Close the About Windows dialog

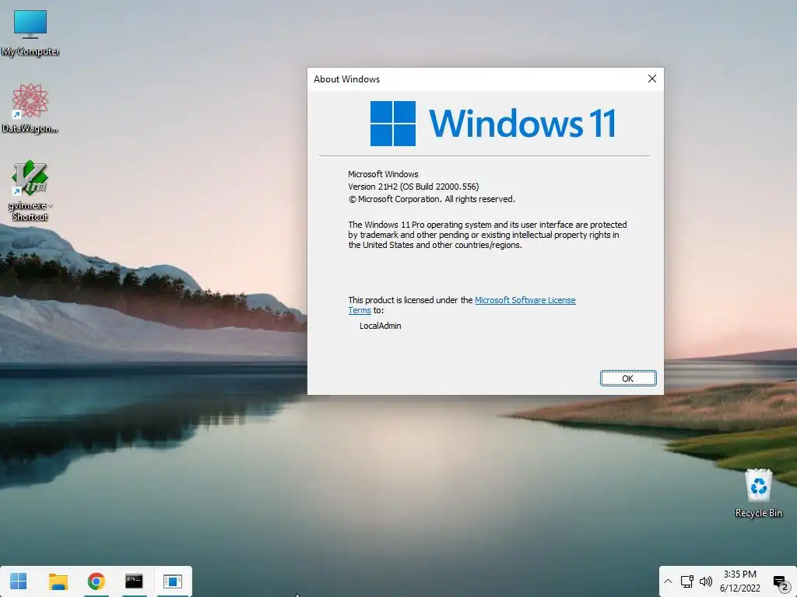pos(652,79)
